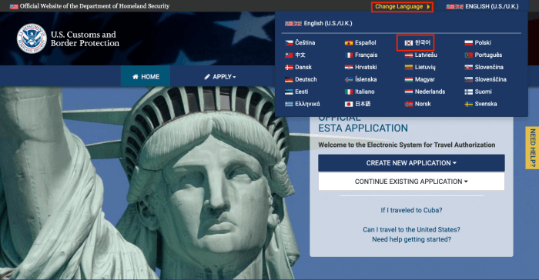Click the Japanese flag icon beside 日本語

[x=349, y=104]
